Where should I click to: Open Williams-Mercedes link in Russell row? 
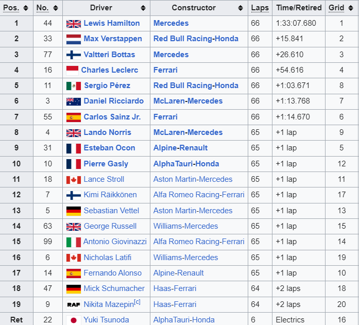point(186,226)
